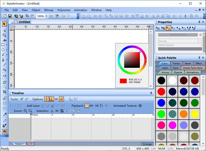Screen dimensions: 206x151
Task: Click the remove keyframe diamond tool
Action: pos(27,99)
